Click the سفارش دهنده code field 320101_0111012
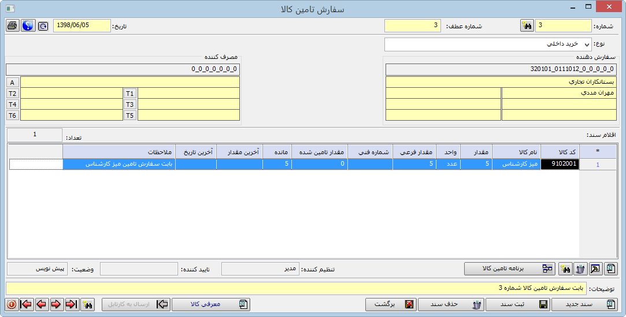Viewport: 626px width, 317px height. pos(501,69)
